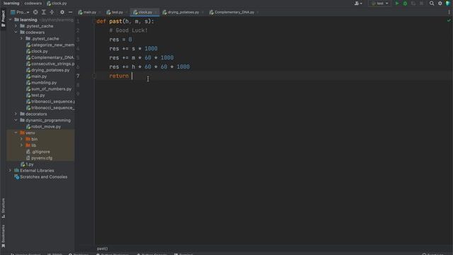Screen dimensions: 453x255
Task: Expand External Libraries node
Action: [x=11, y=171]
